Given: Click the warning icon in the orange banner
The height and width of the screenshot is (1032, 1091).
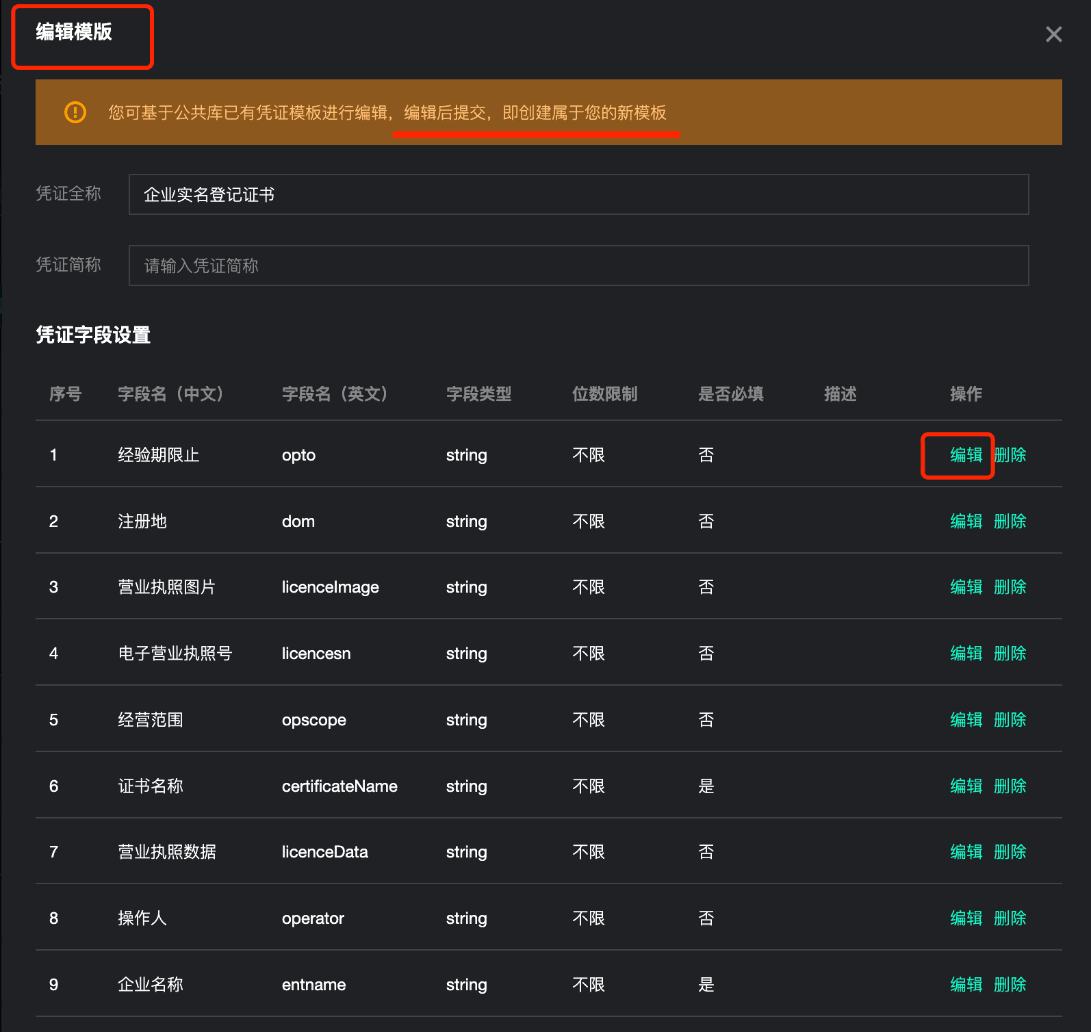Looking at the screenshot, I should point(75,112).
